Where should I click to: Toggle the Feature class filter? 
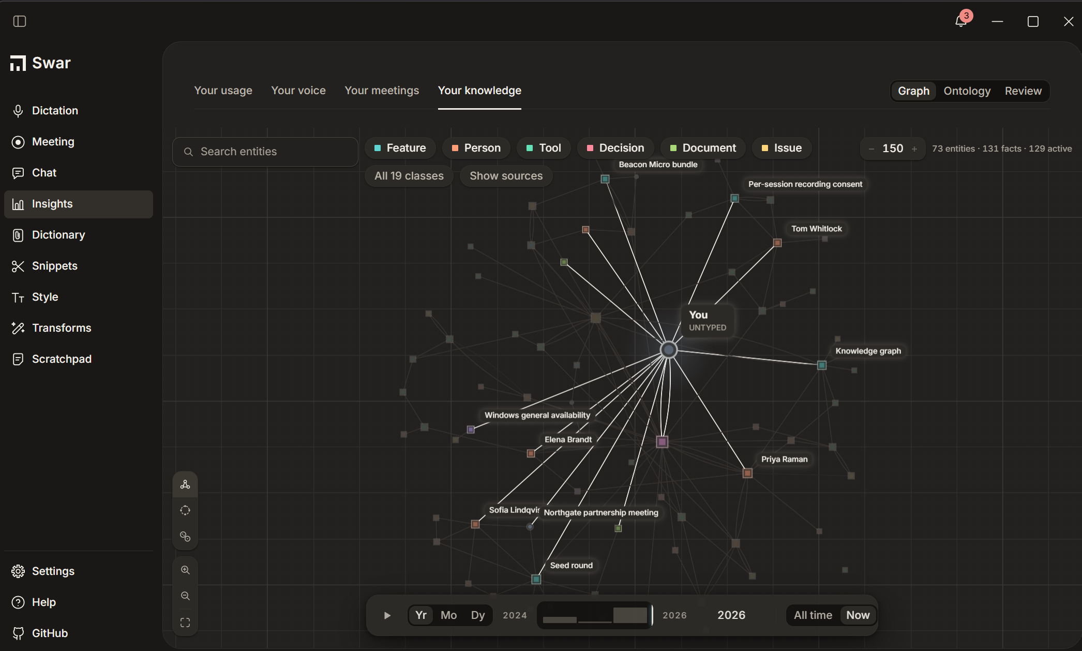[x=400, y=148]
